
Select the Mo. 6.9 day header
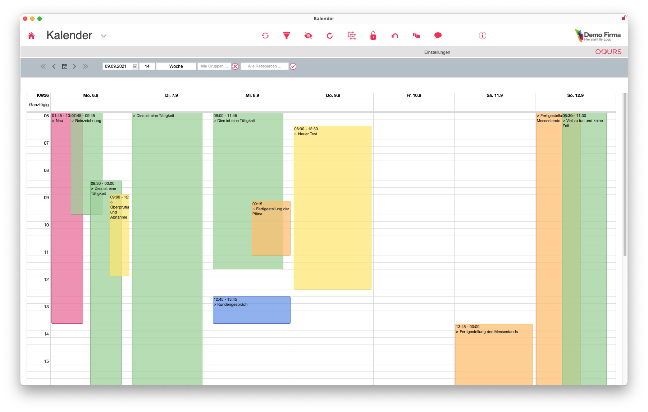(x=91, y=95)
